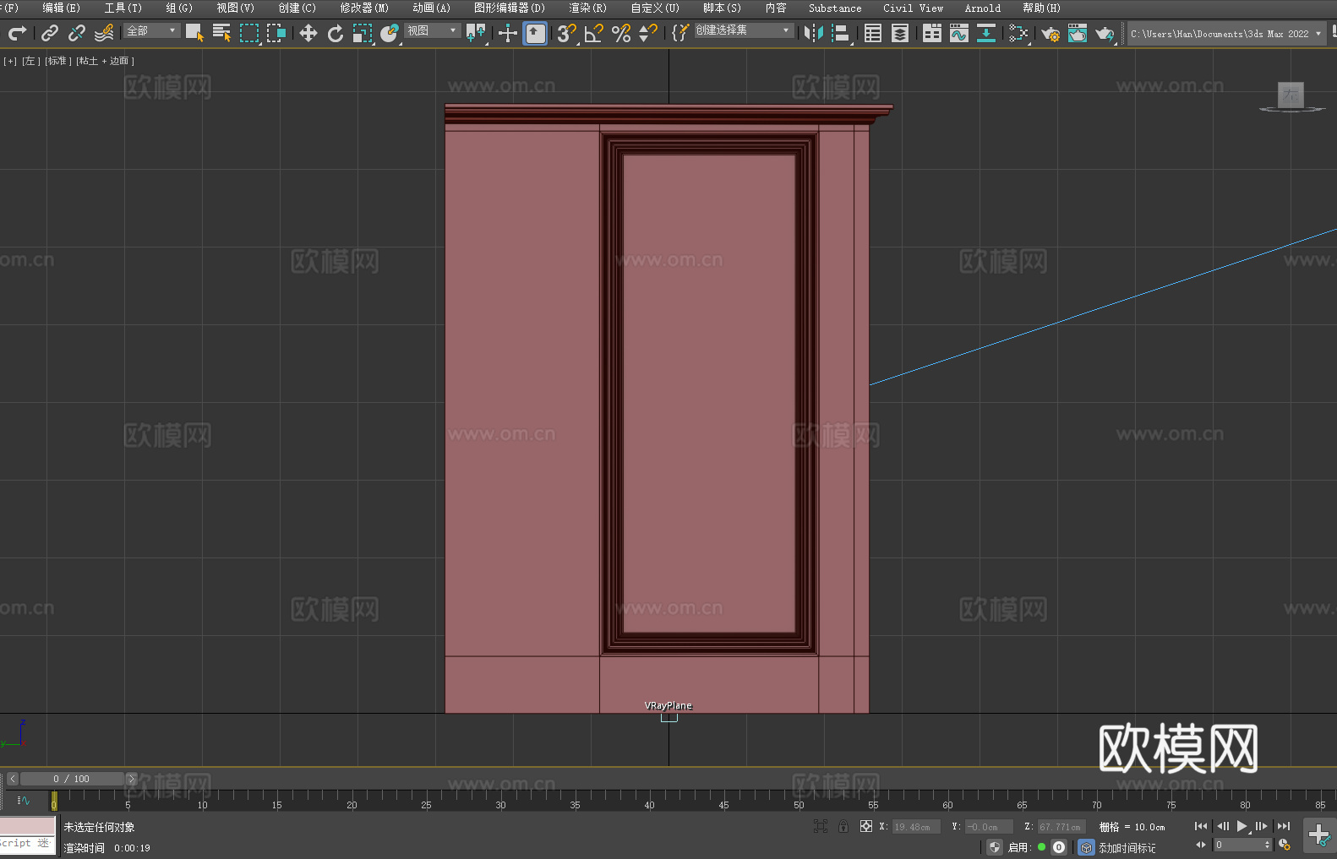
Task: Click the Set Key large plus button
Action: point(1319,835)
